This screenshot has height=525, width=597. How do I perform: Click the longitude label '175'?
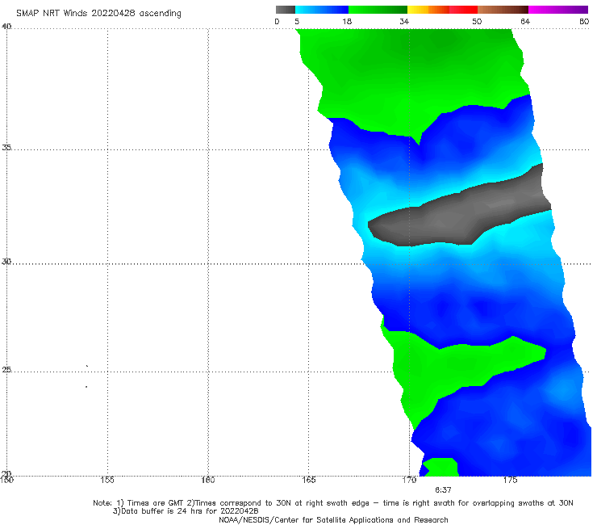pyautogui.click(x=510, y=480)
